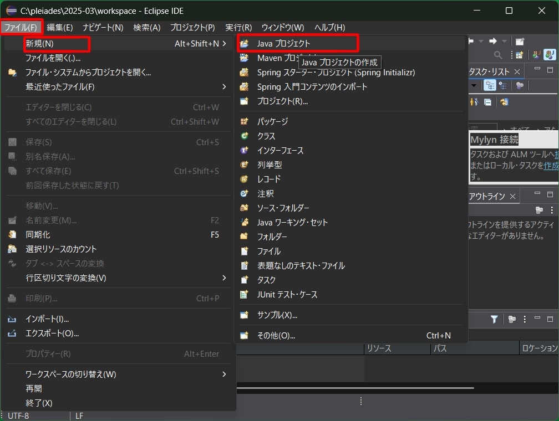Viewport: 559px width, 421px height.
Task: Expand the 最近使ったファイル(F) submenu
Action: click(x=118, y=86)
